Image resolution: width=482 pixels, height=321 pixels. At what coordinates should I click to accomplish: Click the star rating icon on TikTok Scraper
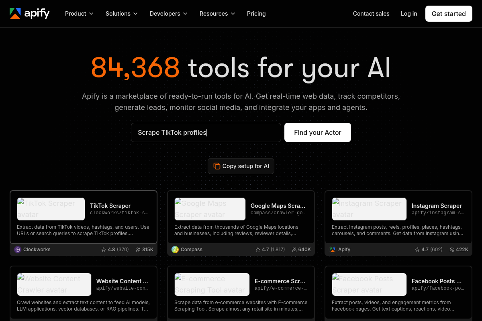pos(104,250)
